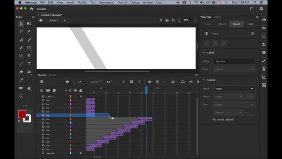
Task: Open the Sync dropdown
Action: click(234, 105)
